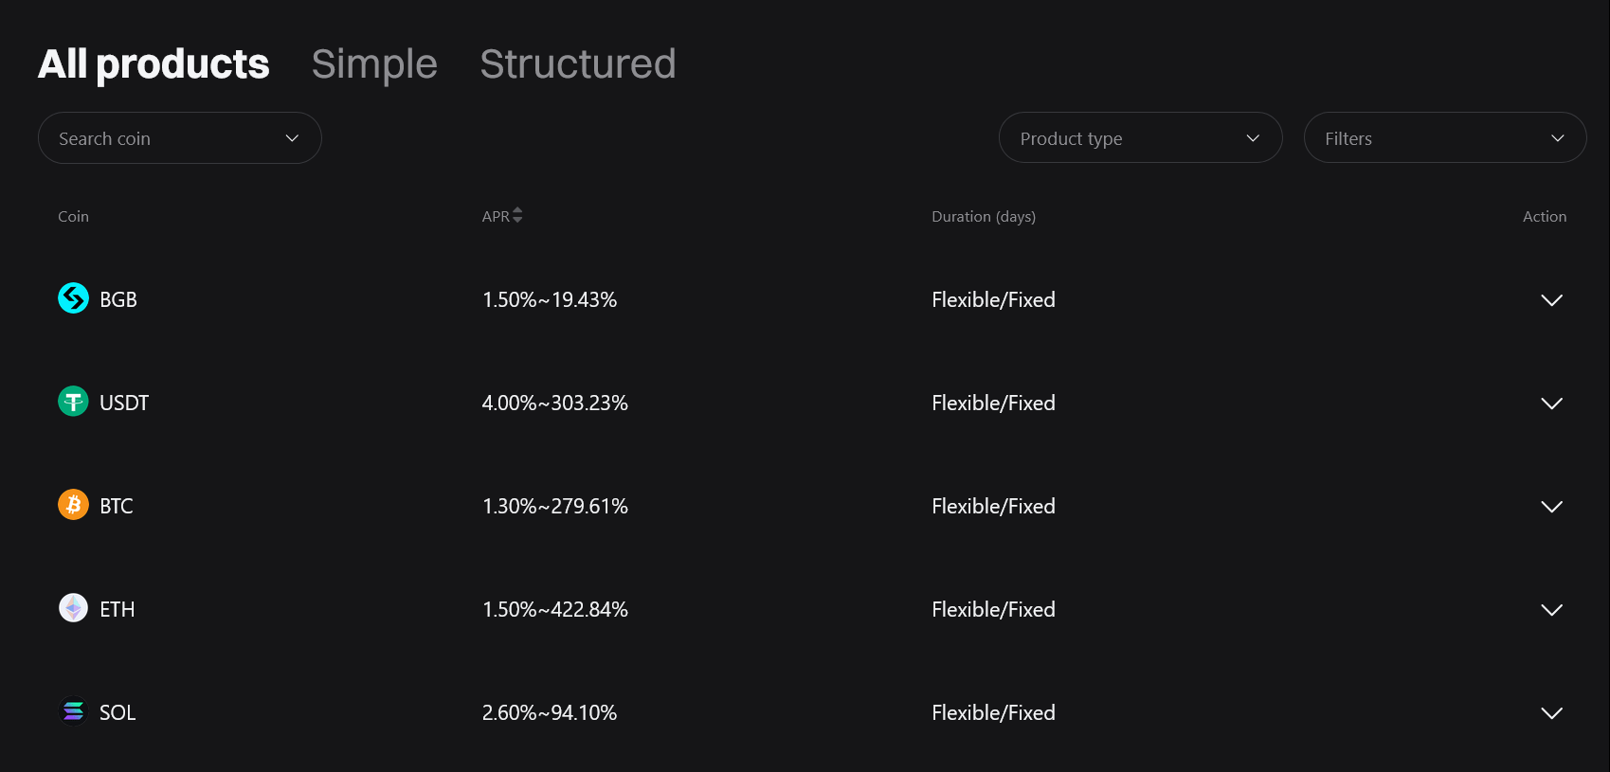The height and width of the screenshot is (772, 1610).
Task: Click the Ethereum ETH logo icon
Action: [x=73, y=608]
